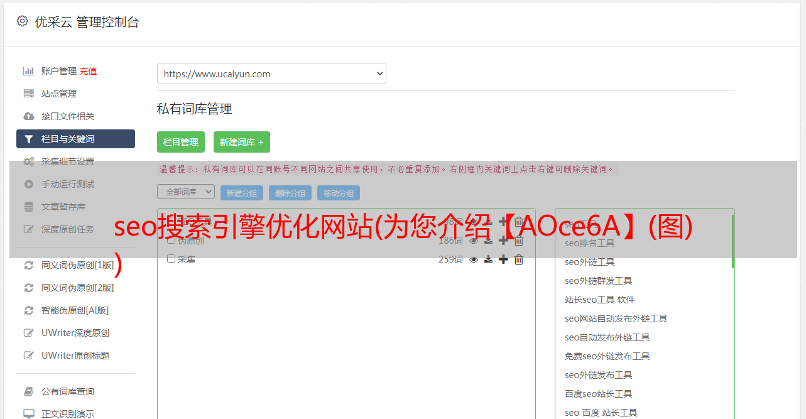The width and height of the screenshot is (806, 419).
Task: Tick the 采集 checkbox
Action: [x=171, y=259]
